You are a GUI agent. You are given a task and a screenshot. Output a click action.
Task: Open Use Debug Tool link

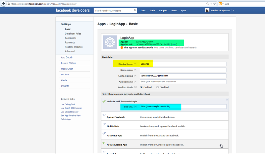coord(68,104)
